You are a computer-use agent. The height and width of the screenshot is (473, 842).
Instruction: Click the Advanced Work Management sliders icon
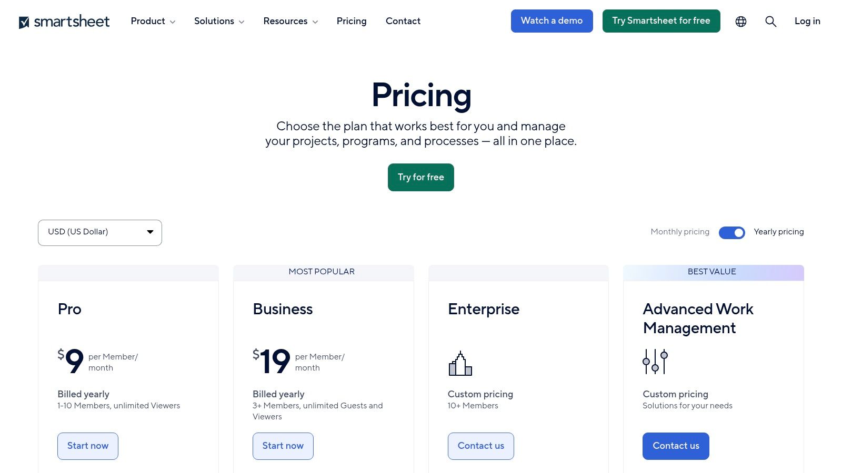(x=655, y=362)
